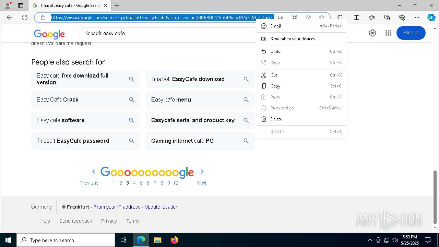
Task: Open results page 4
Action: (x=134, y=183)
